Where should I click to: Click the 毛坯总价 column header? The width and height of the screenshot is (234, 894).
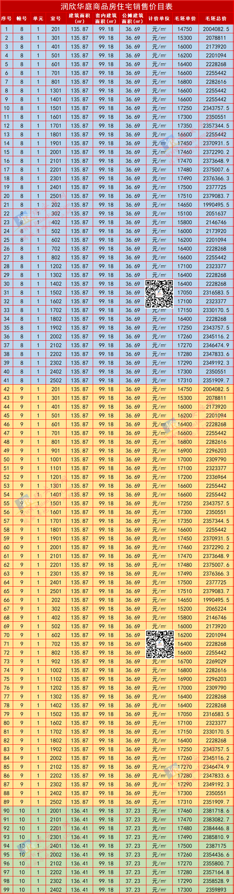coord(216,19)
